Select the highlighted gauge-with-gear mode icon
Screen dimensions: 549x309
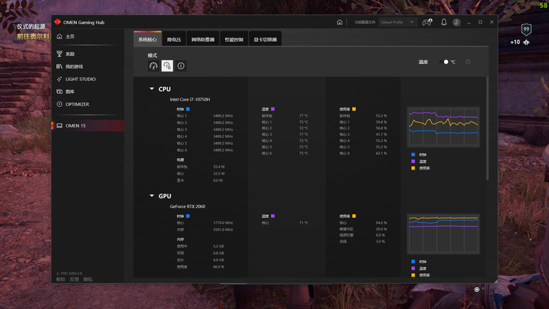[x=167, y=66]
